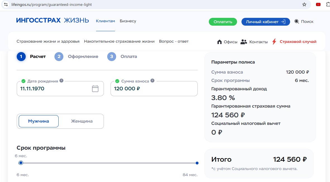Open Накопительное страхование жизни menu

point(119,41)
